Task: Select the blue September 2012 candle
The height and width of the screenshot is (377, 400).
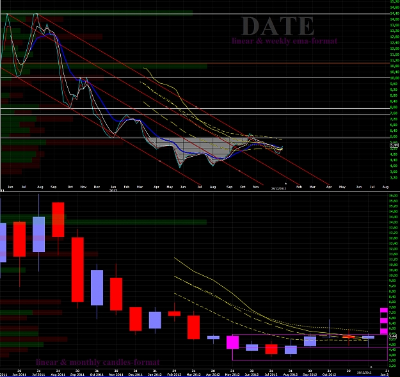Action: [310, 341]
